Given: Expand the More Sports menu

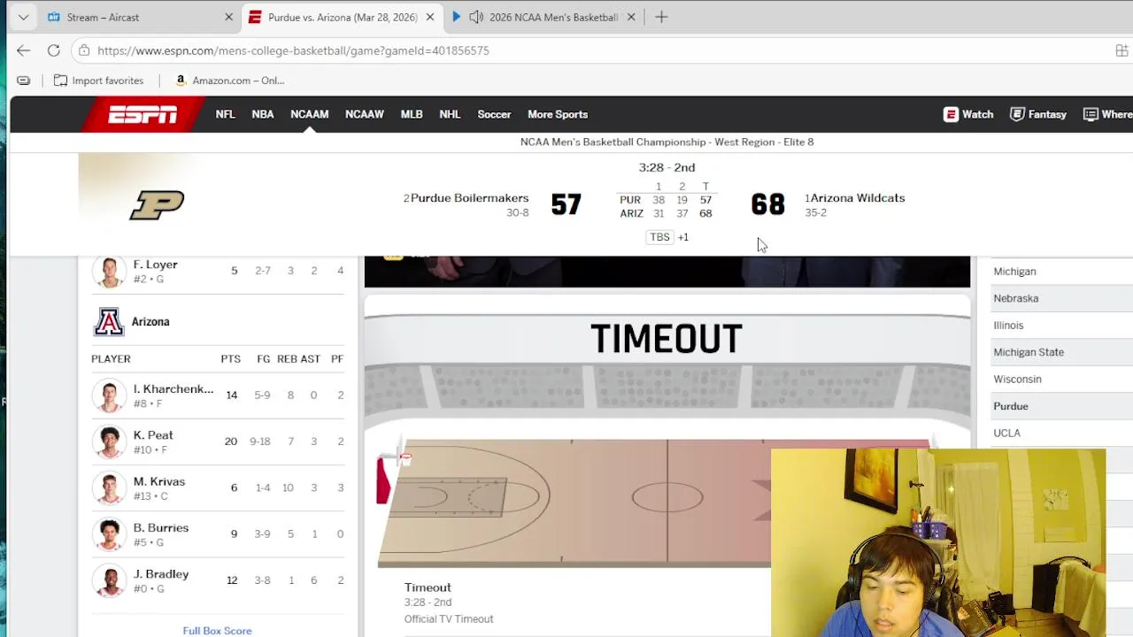Looking at the screenshot, I should (x=558, y=114).
